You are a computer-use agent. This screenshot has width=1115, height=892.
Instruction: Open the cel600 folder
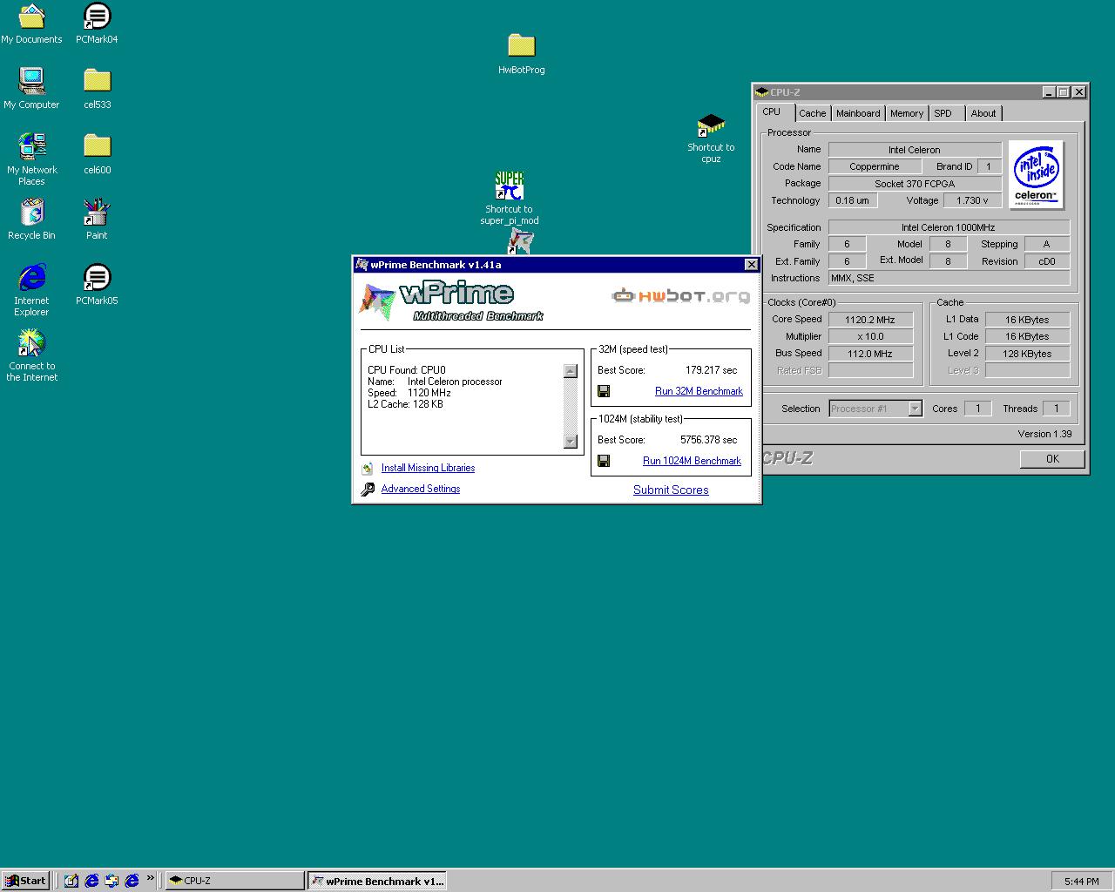[97, 154]
